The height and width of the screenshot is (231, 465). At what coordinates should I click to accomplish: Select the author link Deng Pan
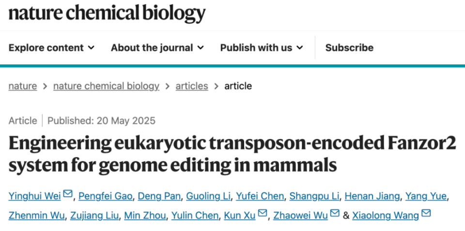pos(159,196)
